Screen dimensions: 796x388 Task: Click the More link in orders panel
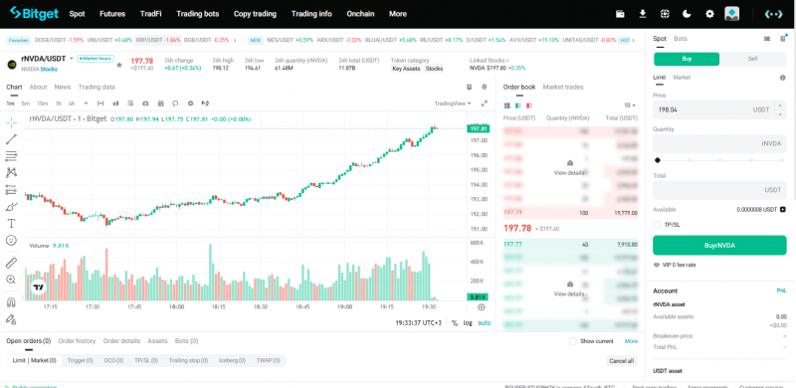pyautogui.click(x=631, y=341)
